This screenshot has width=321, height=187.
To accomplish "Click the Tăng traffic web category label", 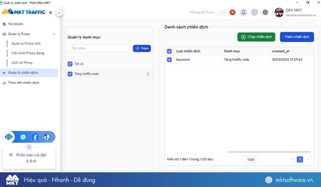I will pyautogui.click(x=86, y=74).
